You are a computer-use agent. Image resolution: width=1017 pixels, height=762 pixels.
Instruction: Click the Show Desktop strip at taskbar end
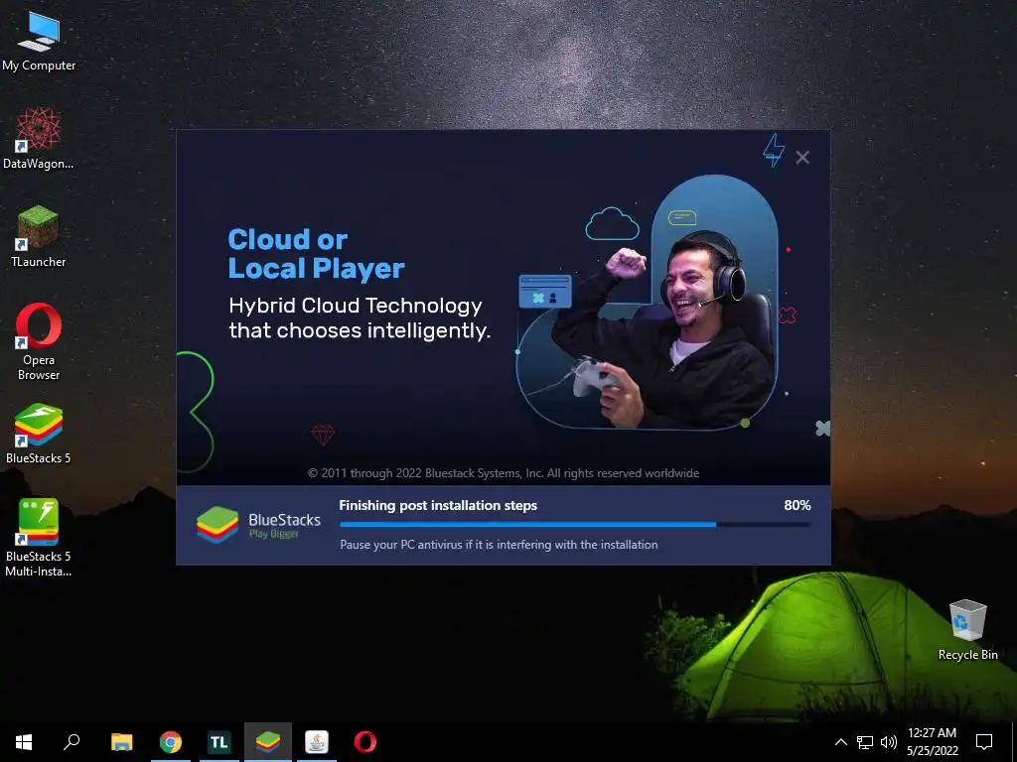point(1014,742)
